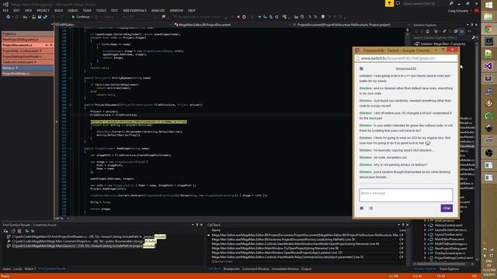The image size is (497, 279).
Task: Click the feedback speech bubble icon
Action: [398, 3]
